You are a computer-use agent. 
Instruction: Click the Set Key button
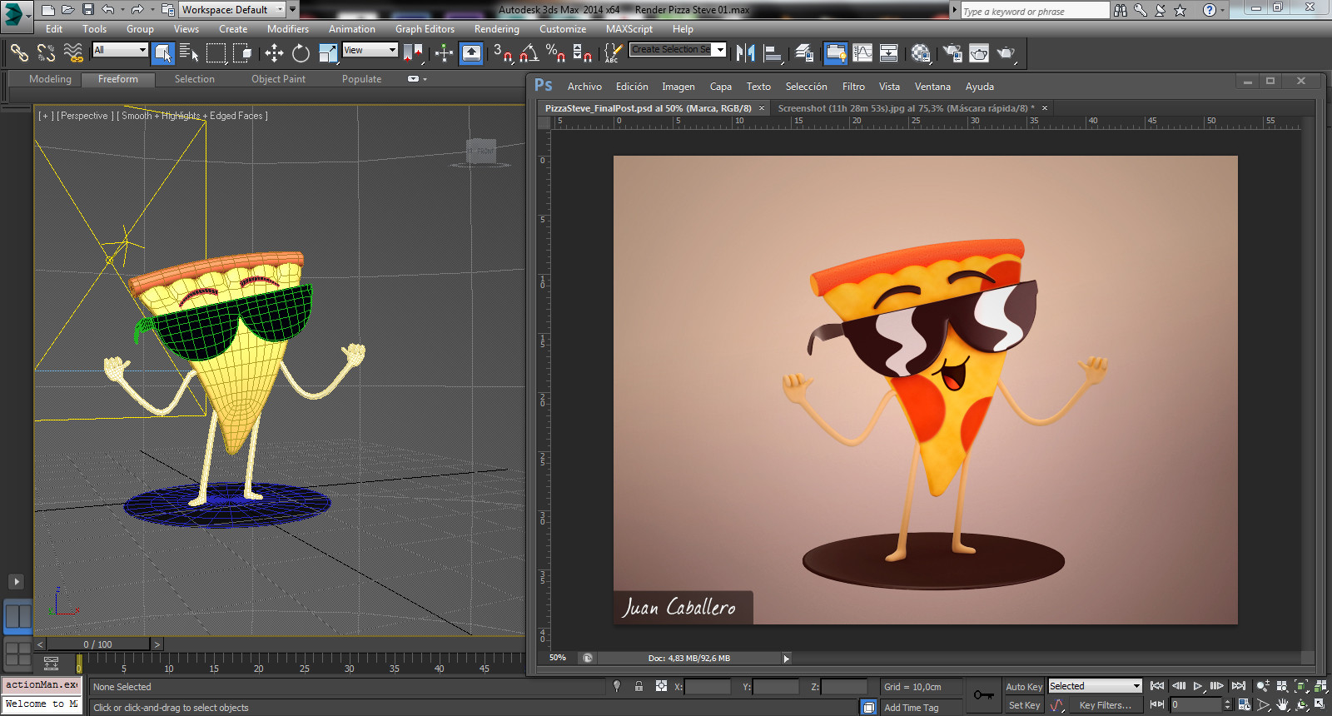point(1024,705)
